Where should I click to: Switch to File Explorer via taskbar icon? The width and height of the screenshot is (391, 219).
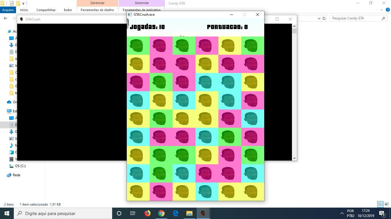pyautogui.click(x=189, y=213)
